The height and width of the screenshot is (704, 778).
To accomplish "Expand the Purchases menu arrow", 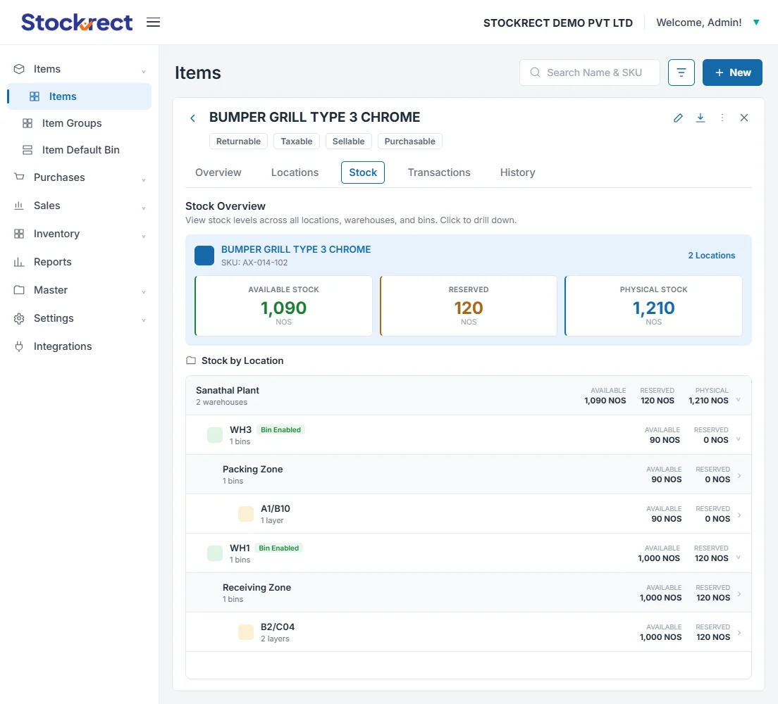I will click(143, 180).
